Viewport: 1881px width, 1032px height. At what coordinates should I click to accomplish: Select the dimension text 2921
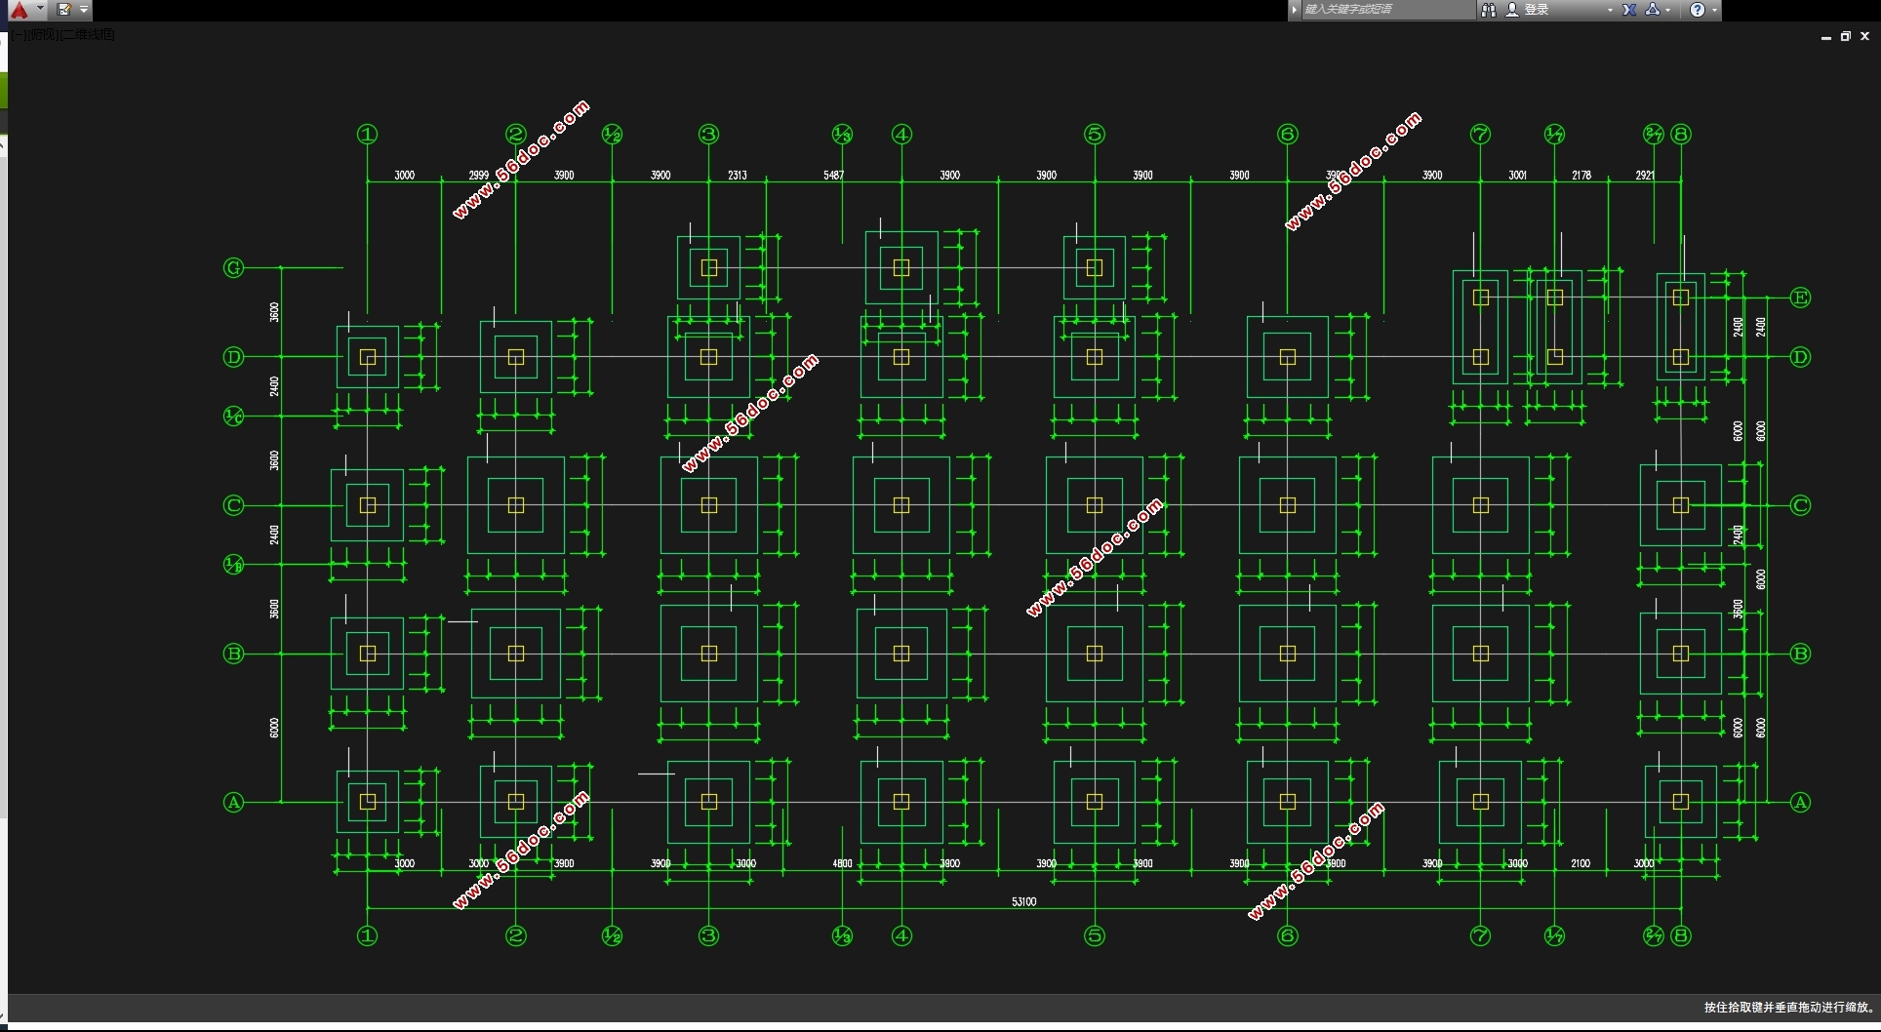pyautogui.click(x=1645, y=176)
